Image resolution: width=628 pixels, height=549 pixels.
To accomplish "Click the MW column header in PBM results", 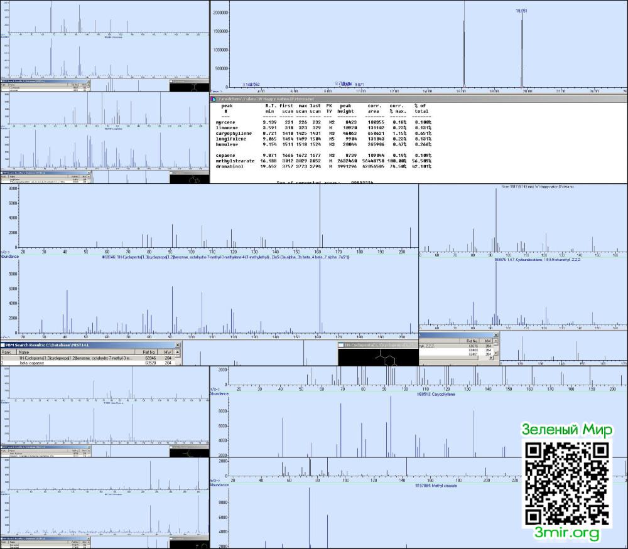I will (166, 352).
